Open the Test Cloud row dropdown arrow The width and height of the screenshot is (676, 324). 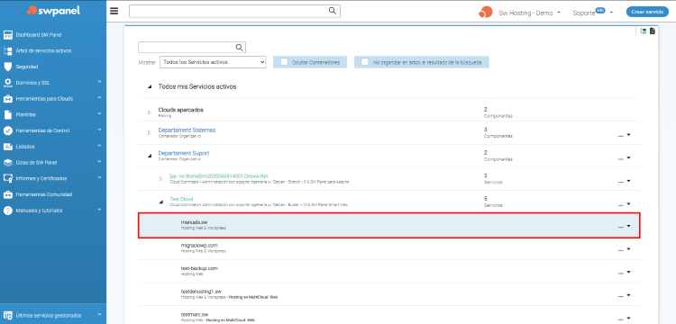628,203
